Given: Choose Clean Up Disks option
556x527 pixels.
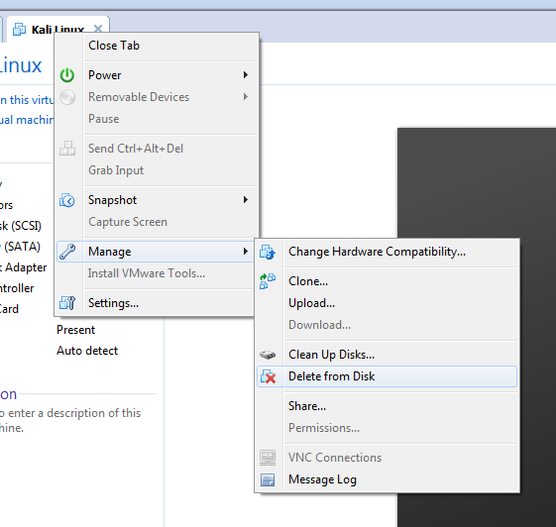Looking at the screenshot, I should (387, 355).
